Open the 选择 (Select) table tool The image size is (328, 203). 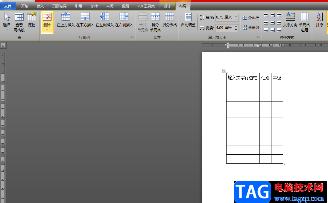click(x=7, y=22)
